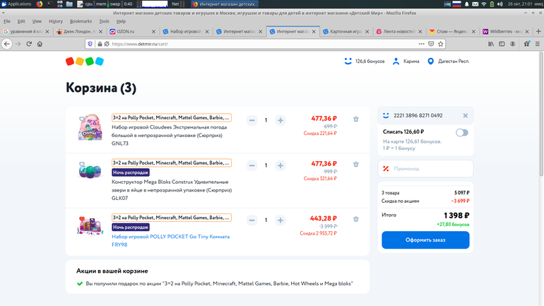Reload the page with the browser refresh button
The width and height of the screenshot is (544, 306).
tap(29, 44)
